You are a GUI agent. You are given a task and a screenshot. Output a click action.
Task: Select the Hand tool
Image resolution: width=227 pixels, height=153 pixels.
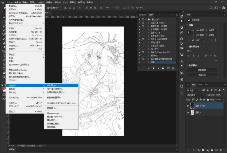click(x=4, y=73)
